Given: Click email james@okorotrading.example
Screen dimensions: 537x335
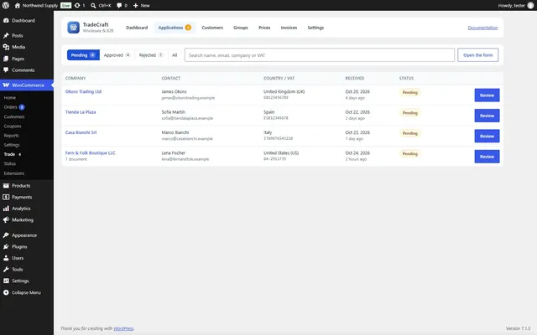Looking at the screenshot, I should click(x=188, y=98).
